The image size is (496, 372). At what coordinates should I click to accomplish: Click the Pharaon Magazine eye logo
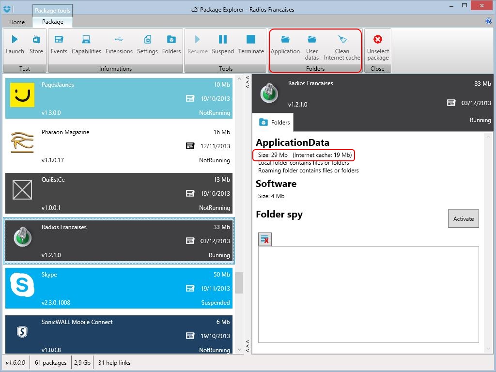pyautogui.click(x=22, y=142)
